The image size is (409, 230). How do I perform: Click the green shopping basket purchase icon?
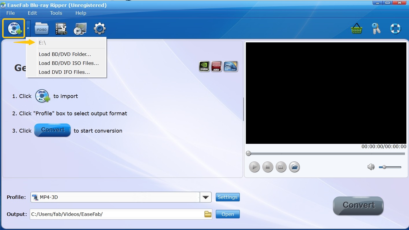[x=356, y=28]
